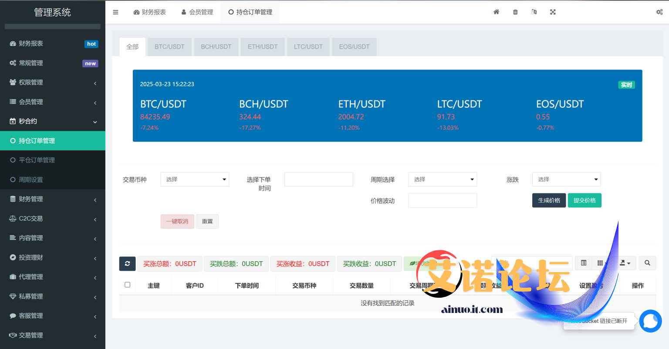Toggle fullscreen expand icon

tap(553, 12)
